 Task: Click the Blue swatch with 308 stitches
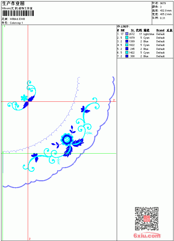click(127, 56)
